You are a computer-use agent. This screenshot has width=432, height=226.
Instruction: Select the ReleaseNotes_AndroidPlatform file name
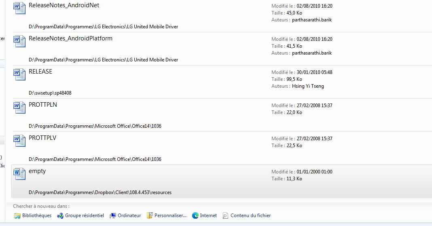coord(70,39)
